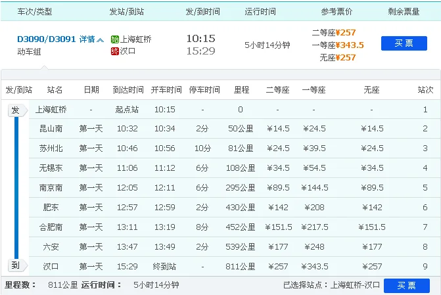This screenshot has width=441, height=295.
Task: Select the 肥东 station name
Action: [51, 207]
